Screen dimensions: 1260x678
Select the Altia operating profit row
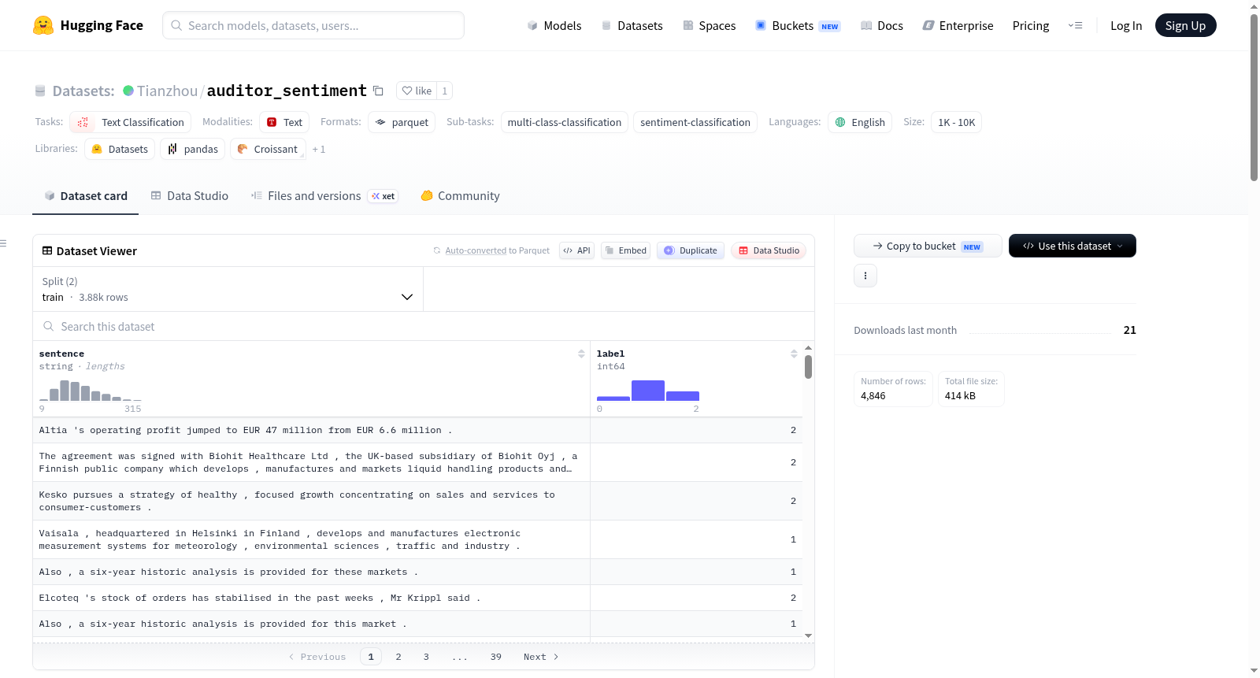tap(417, 430)
